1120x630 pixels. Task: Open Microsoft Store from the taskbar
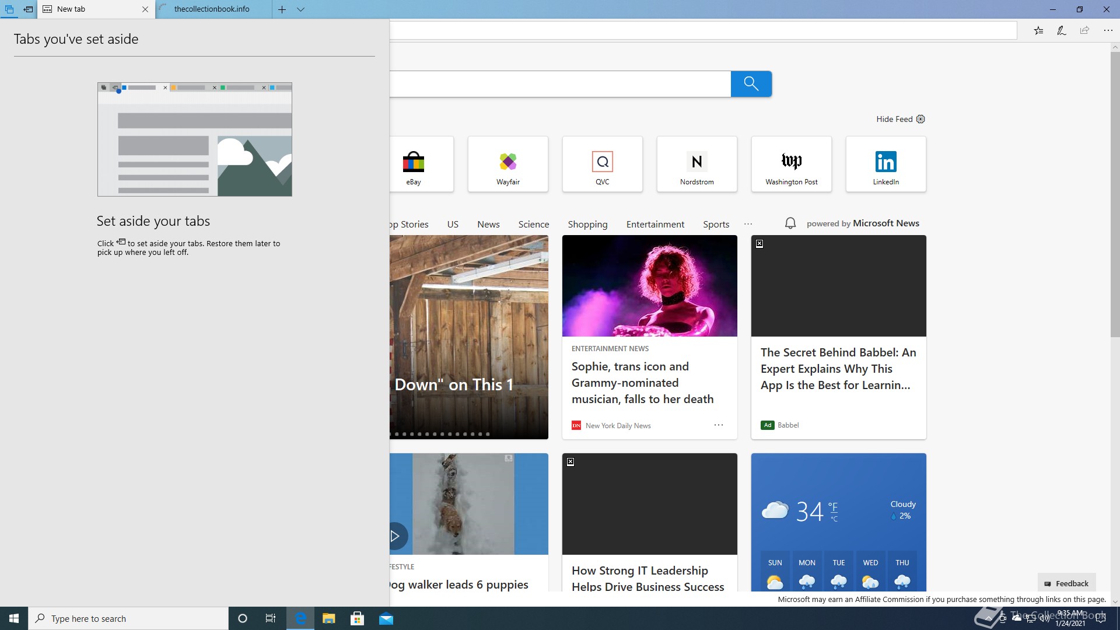tap(358, 618)
